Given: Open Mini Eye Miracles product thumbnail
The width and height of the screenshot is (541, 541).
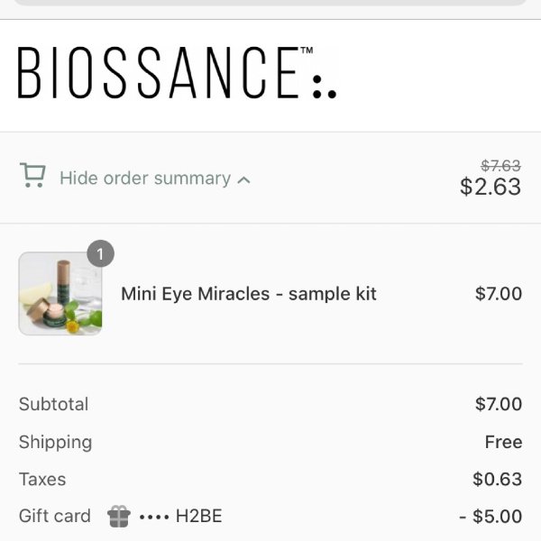Looking at the screenshot, I should pos(60,294).
